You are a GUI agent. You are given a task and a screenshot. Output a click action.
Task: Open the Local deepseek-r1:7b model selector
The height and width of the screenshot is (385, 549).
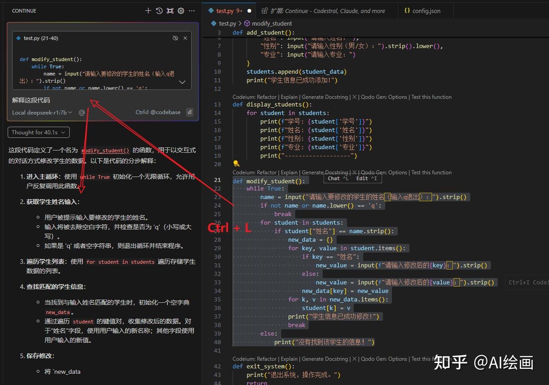(42, 113)
